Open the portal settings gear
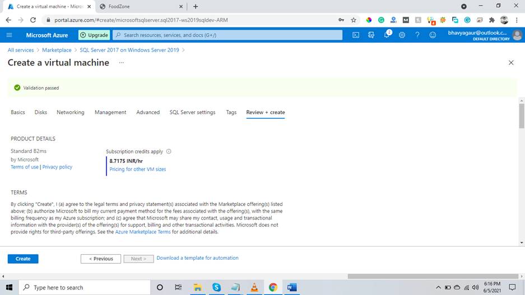The width and height of the screenshot is (525, 295). 402,35
